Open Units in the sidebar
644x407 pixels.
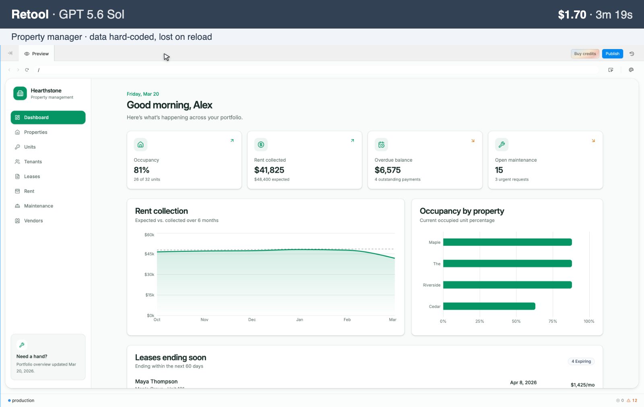click(48, 147)
